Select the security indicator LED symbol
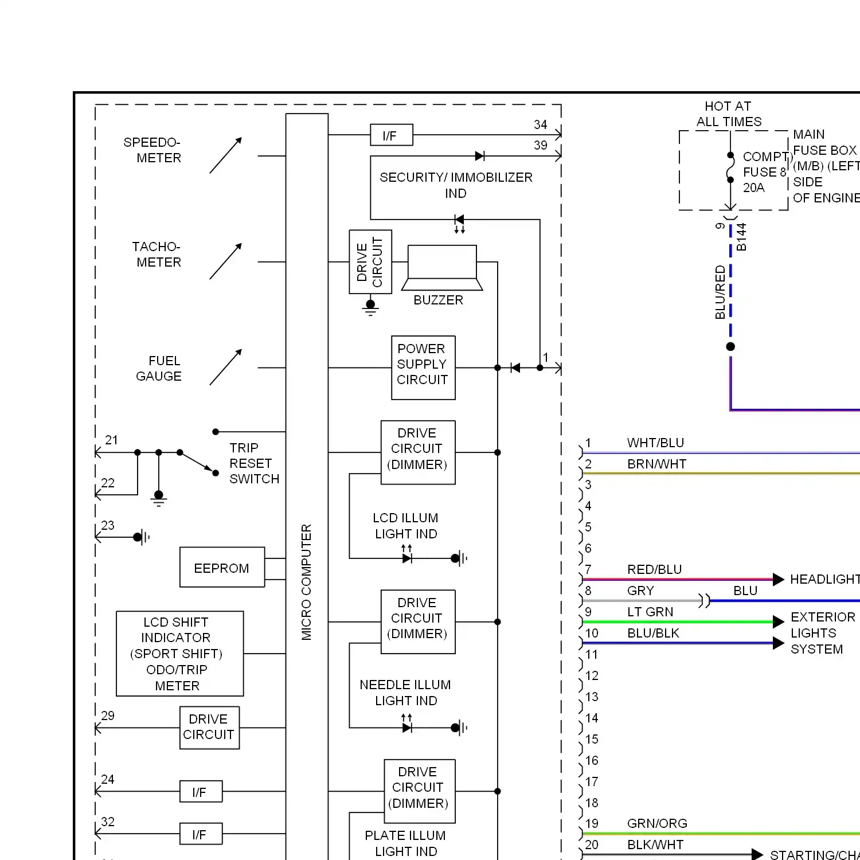 tap(459, 222)
